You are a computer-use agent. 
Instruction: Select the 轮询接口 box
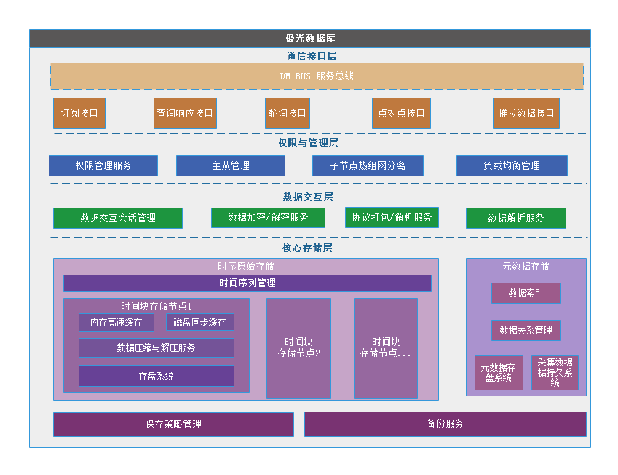pos(287,113)
